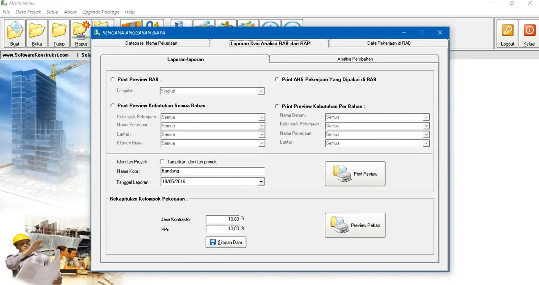Viewport: 539px width, 285px height.
Task: Click the Simpan Data button
Action: coord(226,242)
